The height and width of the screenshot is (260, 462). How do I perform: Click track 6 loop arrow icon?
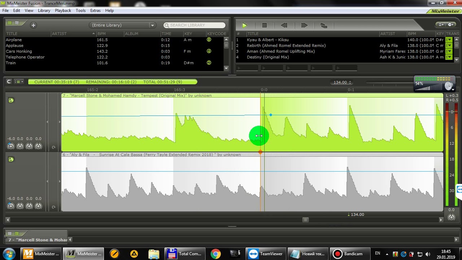point(53,207)
